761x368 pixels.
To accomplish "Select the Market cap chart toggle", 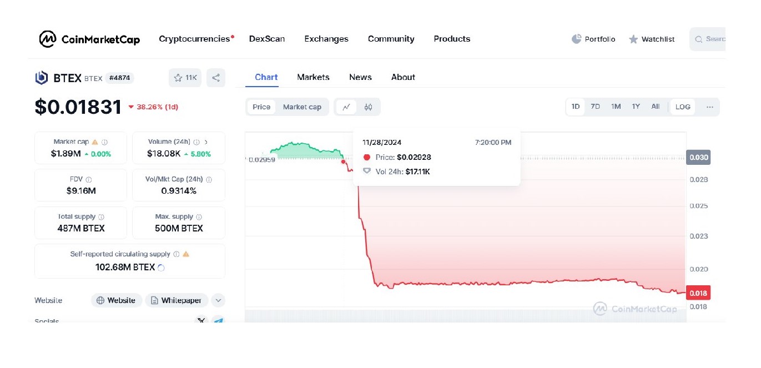I will tap(302, 107).
